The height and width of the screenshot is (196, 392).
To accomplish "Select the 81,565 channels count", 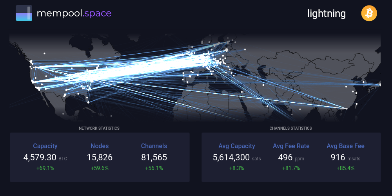I will tap(154, 158).
